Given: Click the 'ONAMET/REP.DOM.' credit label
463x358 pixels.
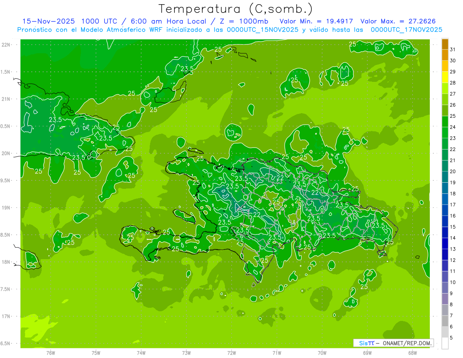Looking at the screenshot, I should click(407, 343).
